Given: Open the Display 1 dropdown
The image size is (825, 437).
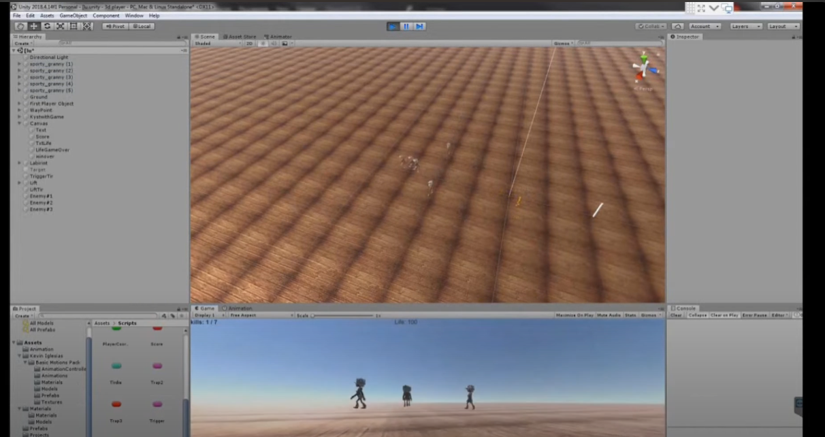Looking at the screenshot, I should [210, 315].
